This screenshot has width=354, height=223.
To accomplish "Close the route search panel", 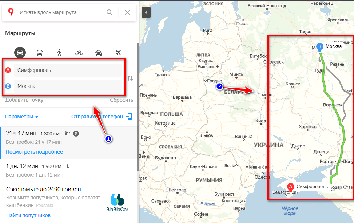I will (x=127, y=12).
